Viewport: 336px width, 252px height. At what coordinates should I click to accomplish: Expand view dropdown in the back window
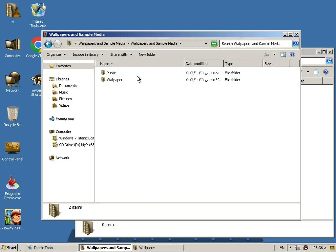click(308, 72)
